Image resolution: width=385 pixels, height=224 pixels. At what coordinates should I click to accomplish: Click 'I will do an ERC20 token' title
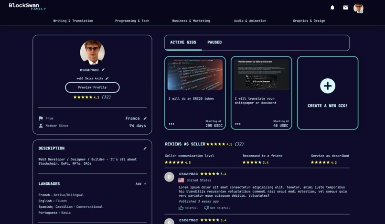click(x=191, y=99)
